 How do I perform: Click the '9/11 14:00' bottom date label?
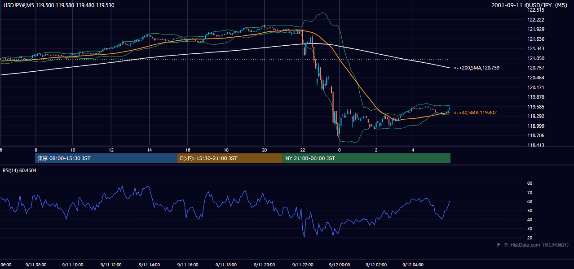(149, 265)
